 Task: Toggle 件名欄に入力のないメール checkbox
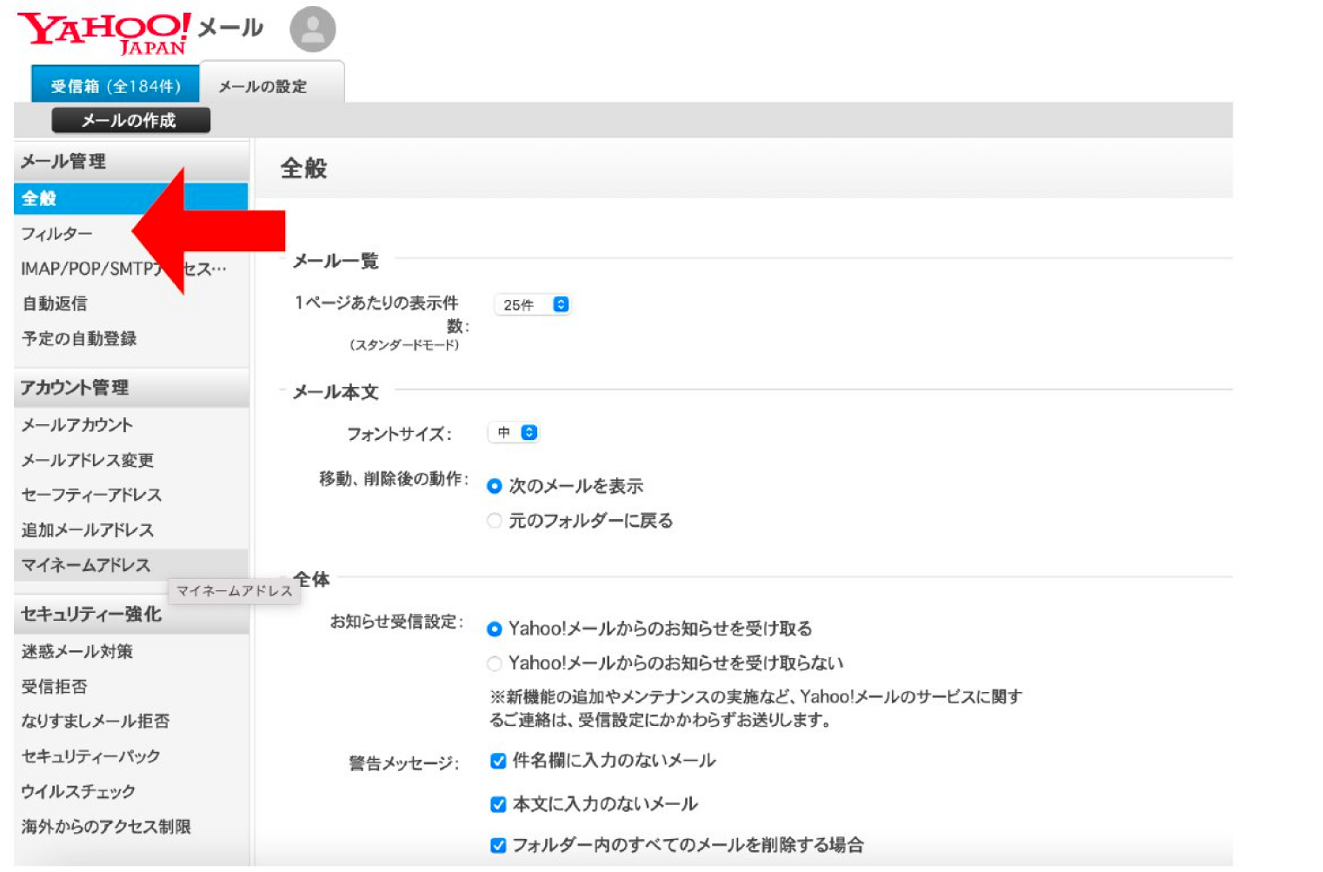(x=498, y=761)
